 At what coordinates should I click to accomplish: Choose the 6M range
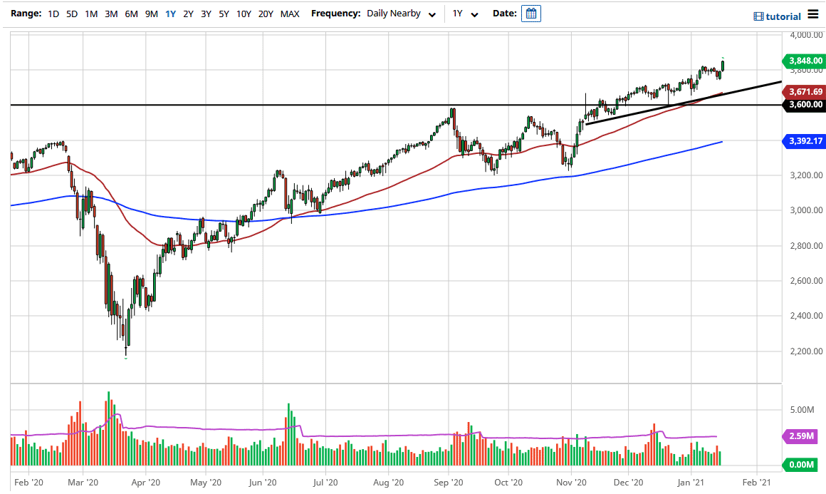pyautogui.click(x=130, y=14)
